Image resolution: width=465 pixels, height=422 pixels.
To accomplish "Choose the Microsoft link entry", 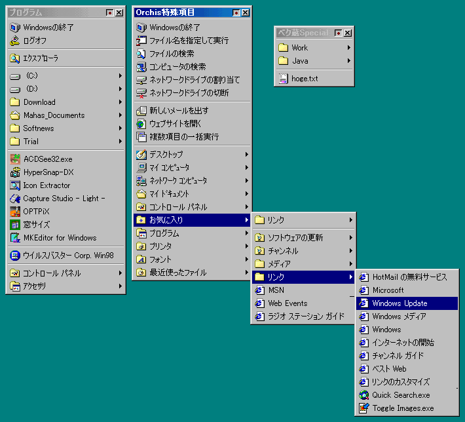I will click(x=407, y=290).
